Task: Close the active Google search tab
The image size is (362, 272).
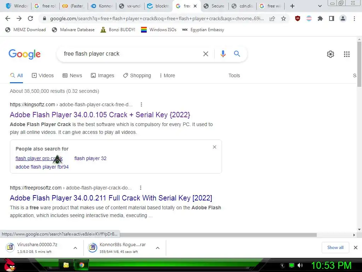Action: coord(195,6)
